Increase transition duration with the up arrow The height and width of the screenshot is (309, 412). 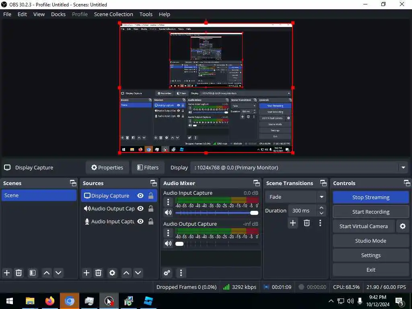[321, 208]
